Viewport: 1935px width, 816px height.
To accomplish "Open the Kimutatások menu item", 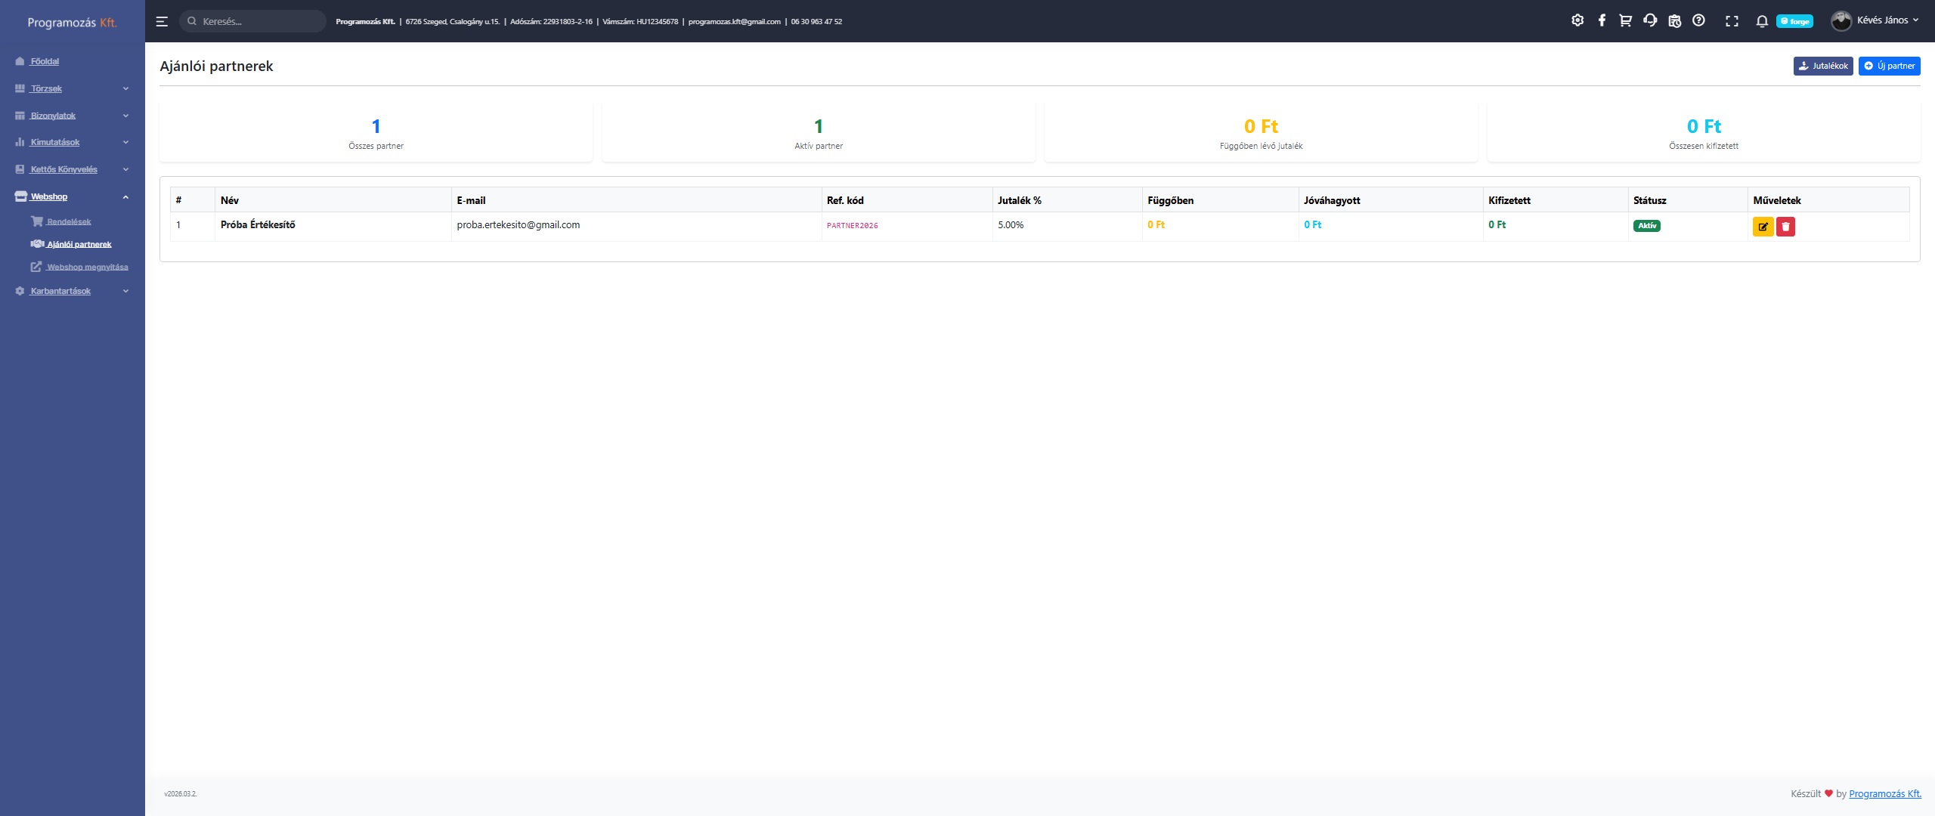I will (55, 142).
